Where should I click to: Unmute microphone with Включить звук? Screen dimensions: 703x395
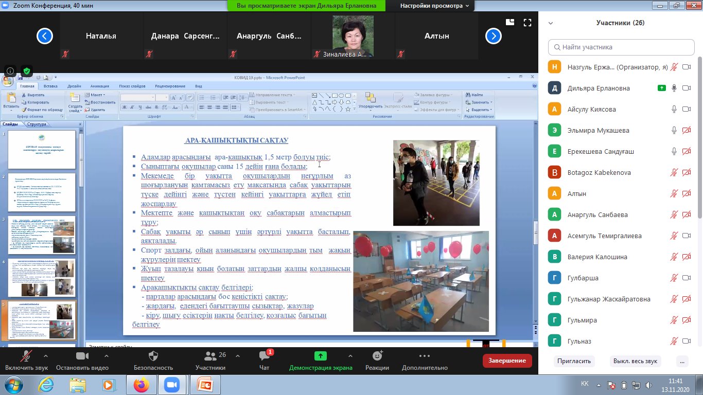[x=26, y=356]
